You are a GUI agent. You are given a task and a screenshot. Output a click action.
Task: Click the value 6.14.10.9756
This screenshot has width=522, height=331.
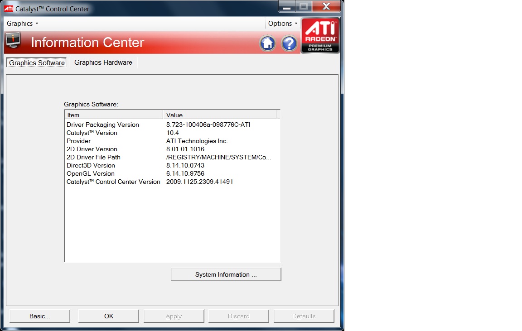[185, 173]
